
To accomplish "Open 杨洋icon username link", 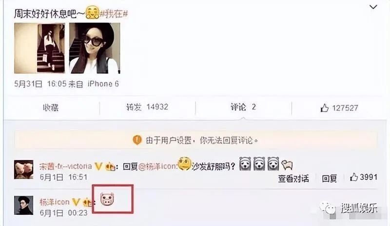I will click(55, 202).
